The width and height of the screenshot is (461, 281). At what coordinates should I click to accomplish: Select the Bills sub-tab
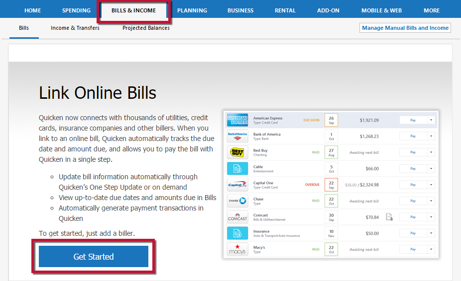coord(24,28)
